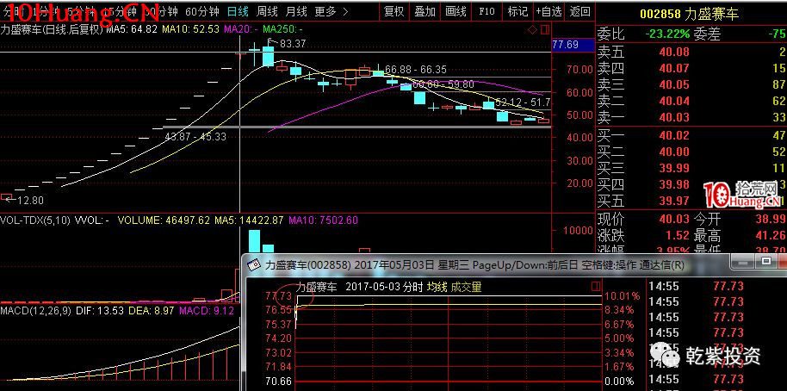Click the 标记 mark button
Image resolution: width=787 pixels, height=391 pixels.
point(517,11)
